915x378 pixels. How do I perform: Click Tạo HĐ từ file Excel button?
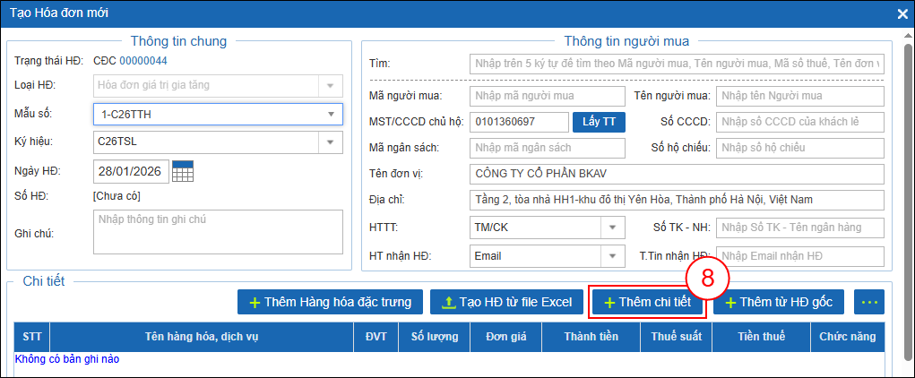click(x=506, y=302)
